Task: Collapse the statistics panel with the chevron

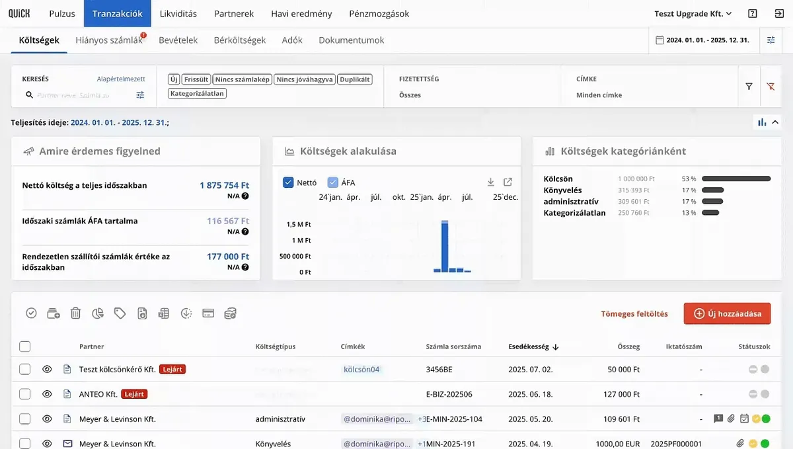Action: (775, 122)
